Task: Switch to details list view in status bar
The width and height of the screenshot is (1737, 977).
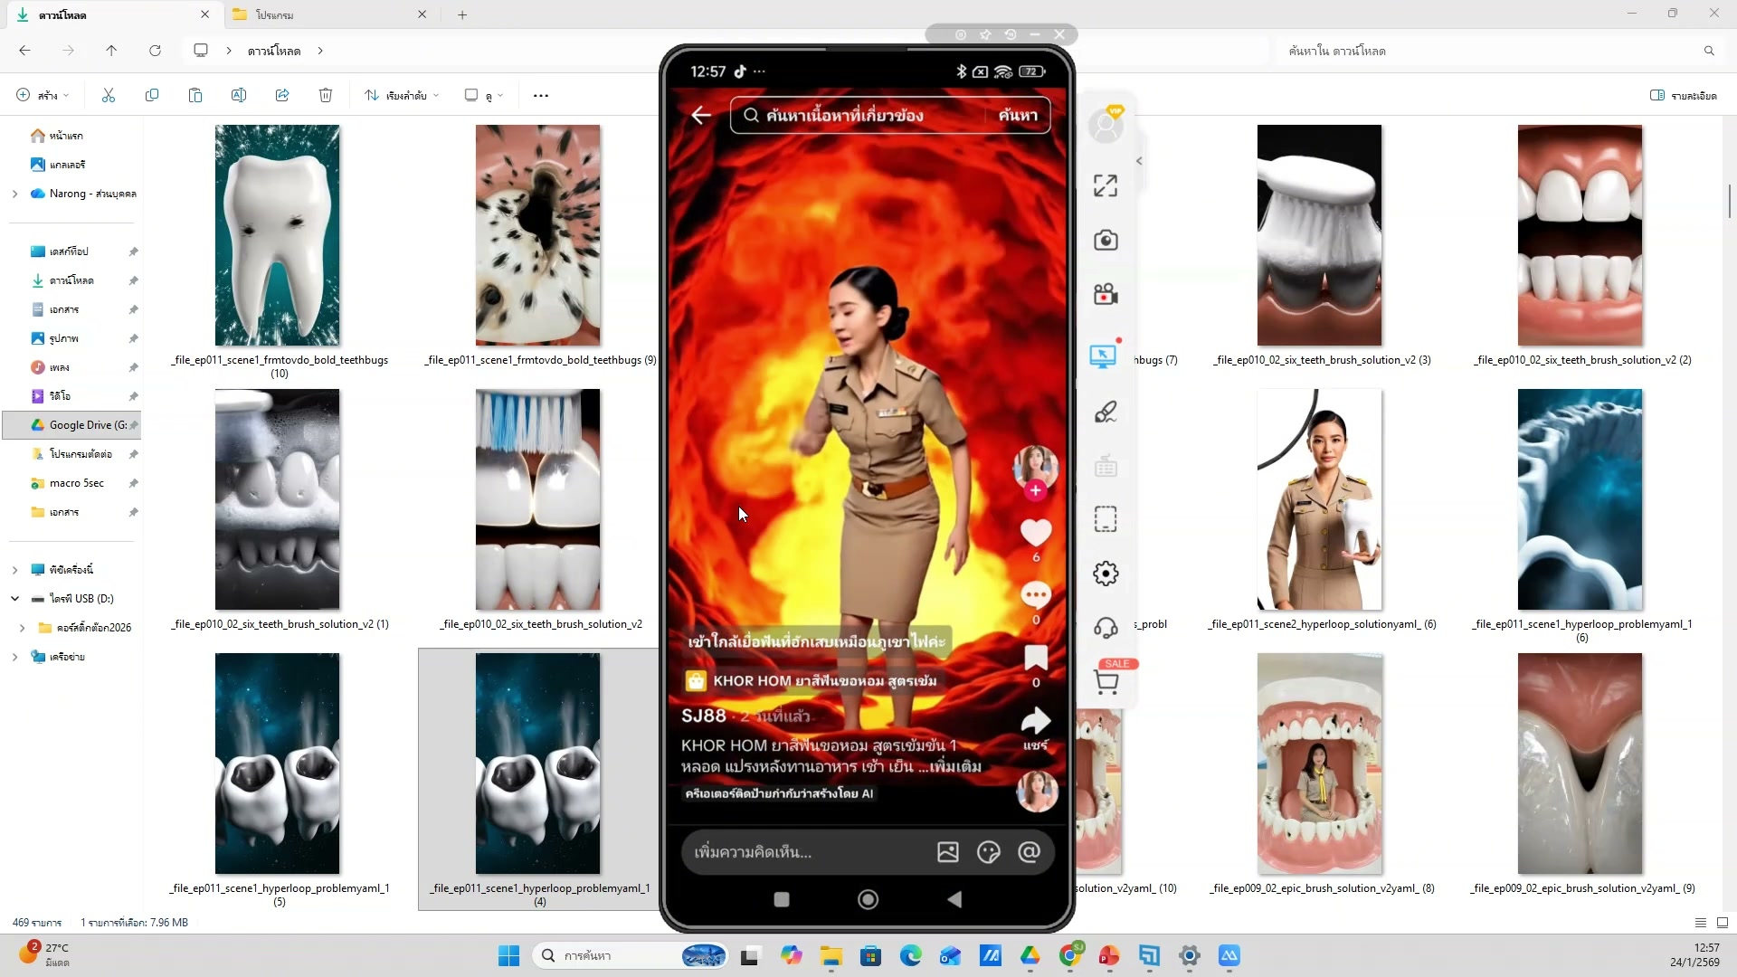Action: [x=1700, y=923]
